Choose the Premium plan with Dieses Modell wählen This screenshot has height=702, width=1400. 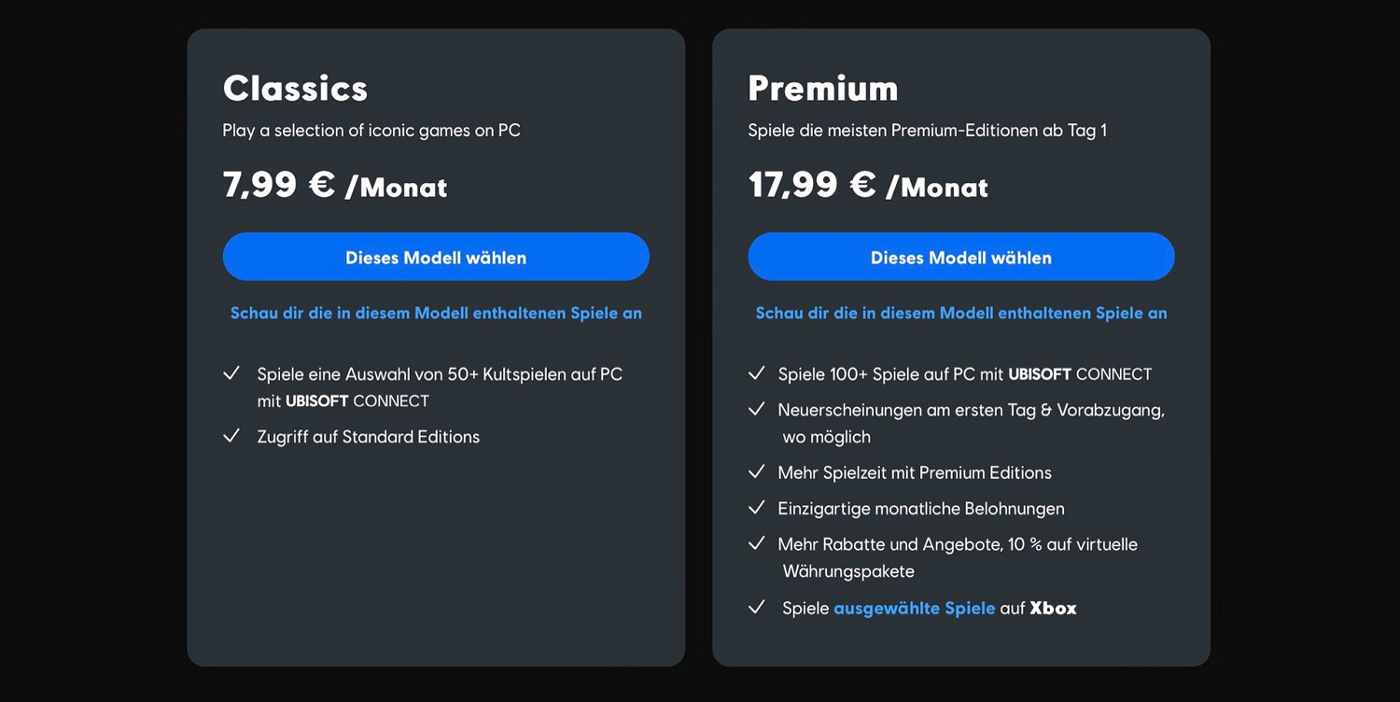(x=960, y=257)
